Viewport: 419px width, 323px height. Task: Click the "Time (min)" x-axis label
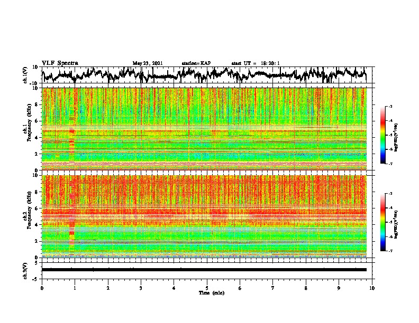tap(212, 293)
